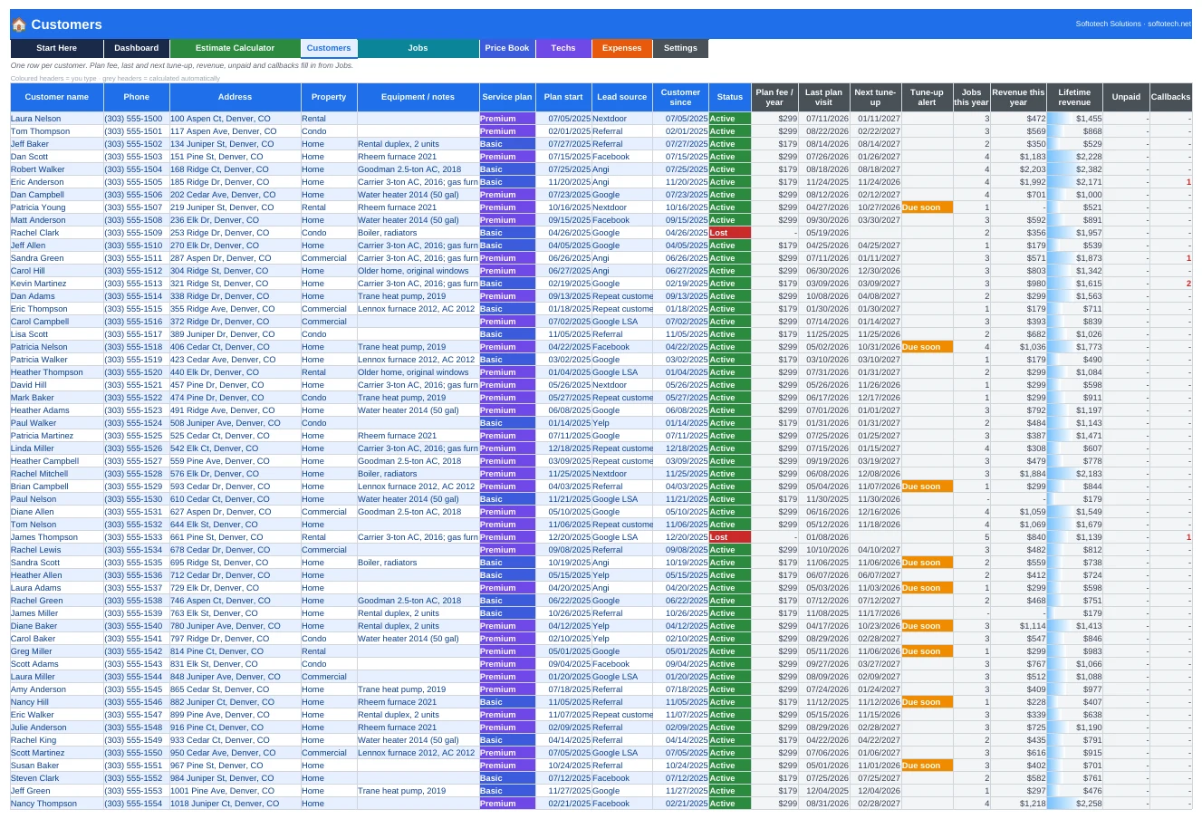Select Patricia Young's Due soon alert
The image size is (1202, 819).
tap(927, 207)
